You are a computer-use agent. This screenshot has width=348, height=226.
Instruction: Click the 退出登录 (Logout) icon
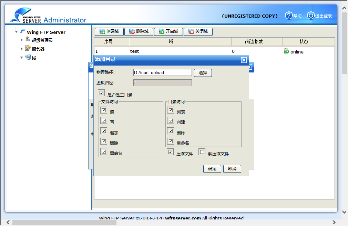(310, 15)
